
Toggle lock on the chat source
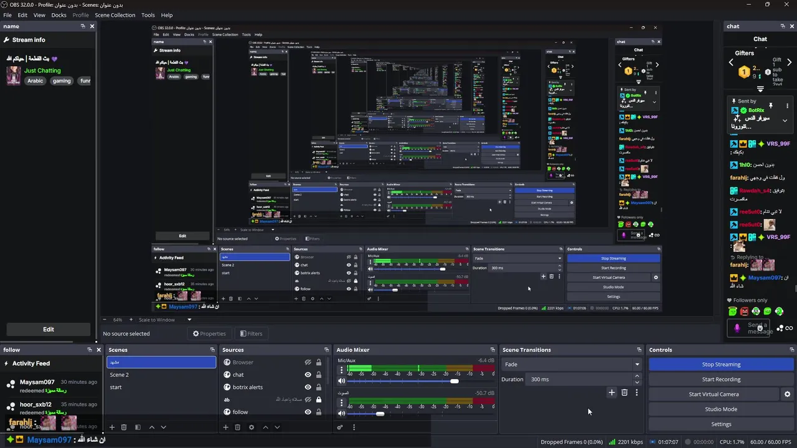pos(319,375)
